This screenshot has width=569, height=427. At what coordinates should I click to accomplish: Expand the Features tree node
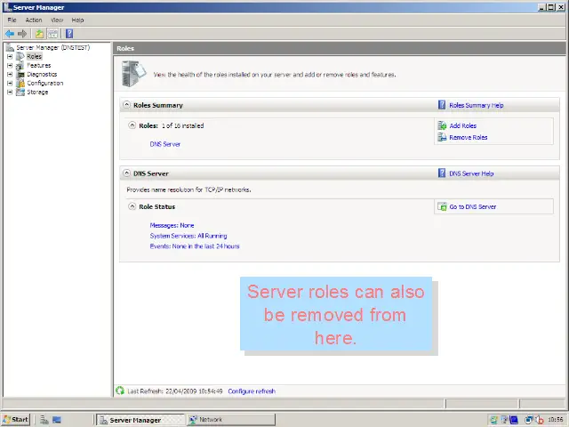point(10,65)
